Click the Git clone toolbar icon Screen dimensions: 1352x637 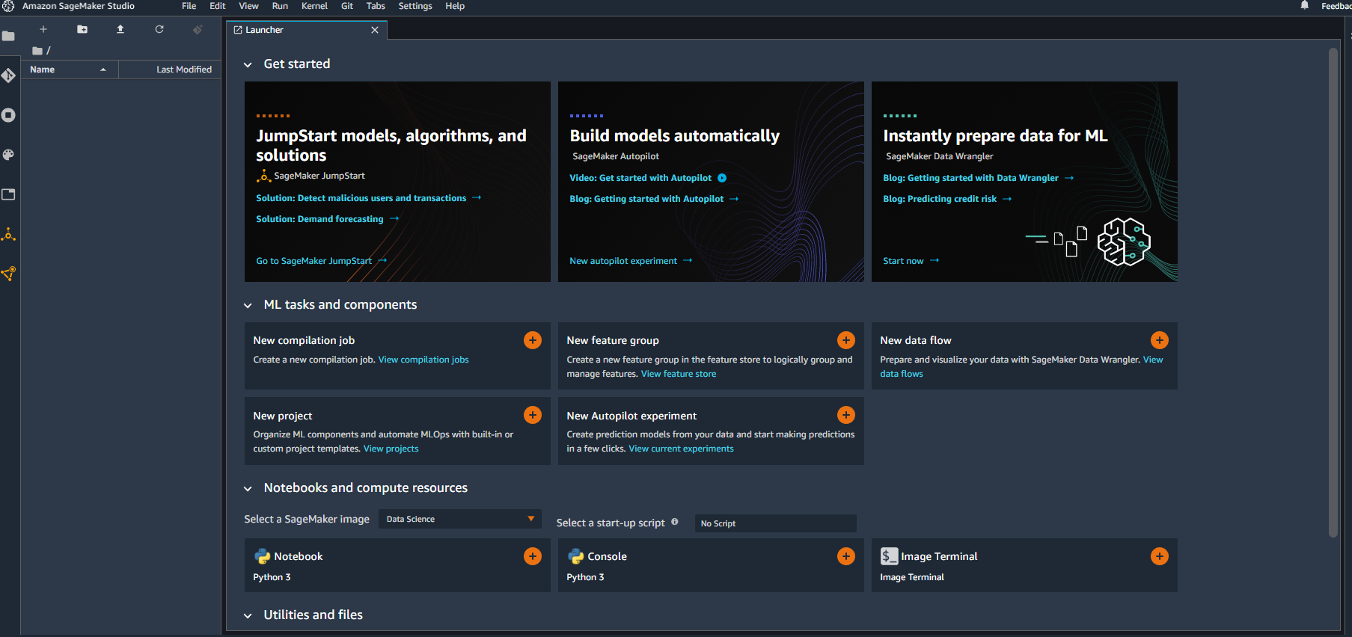click(198, 29)
